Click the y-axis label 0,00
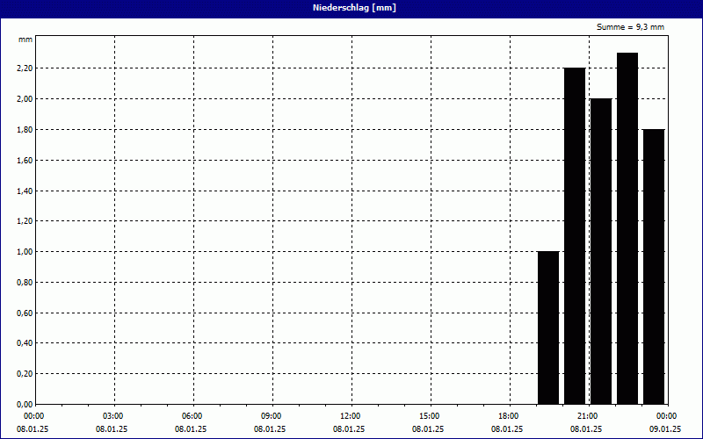703x439 pixels. [x=25, y=405]
